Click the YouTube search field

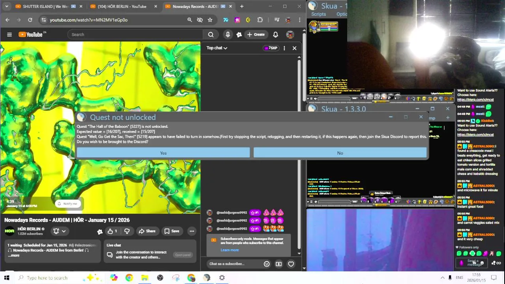135,34
